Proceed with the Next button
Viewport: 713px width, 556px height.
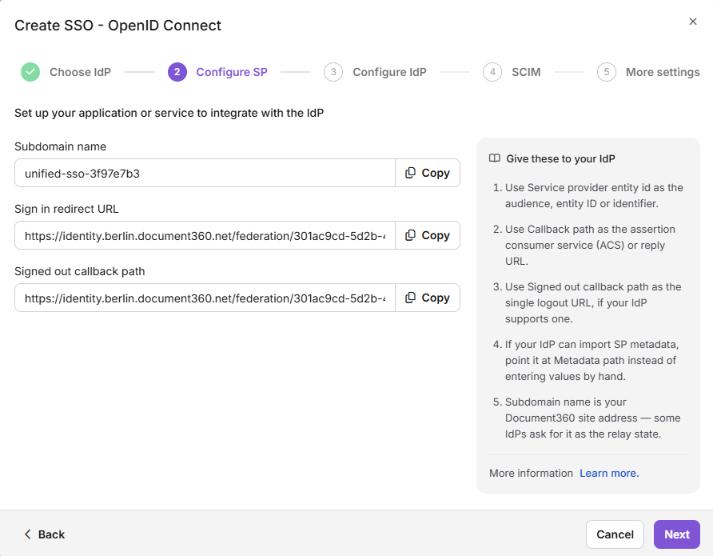click(676, 534)
